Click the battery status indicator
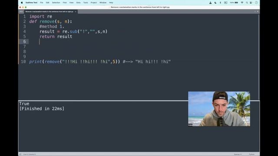 click(x=234, y=3)
